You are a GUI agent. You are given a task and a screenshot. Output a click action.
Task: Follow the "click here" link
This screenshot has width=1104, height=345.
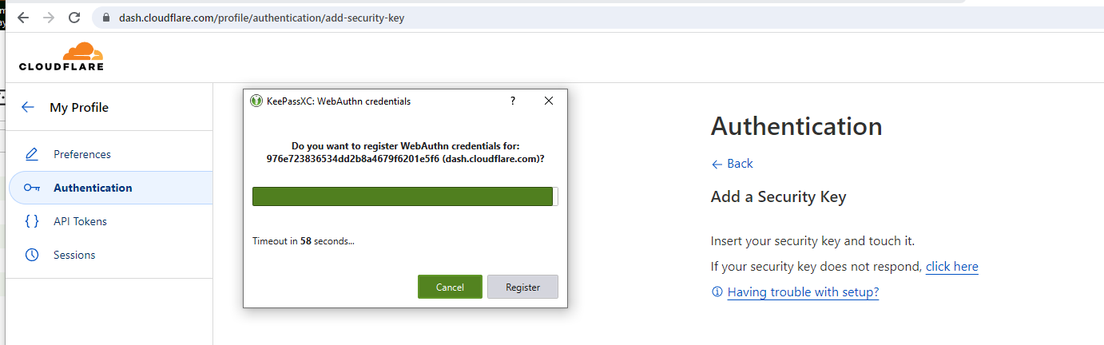[951, 267]
